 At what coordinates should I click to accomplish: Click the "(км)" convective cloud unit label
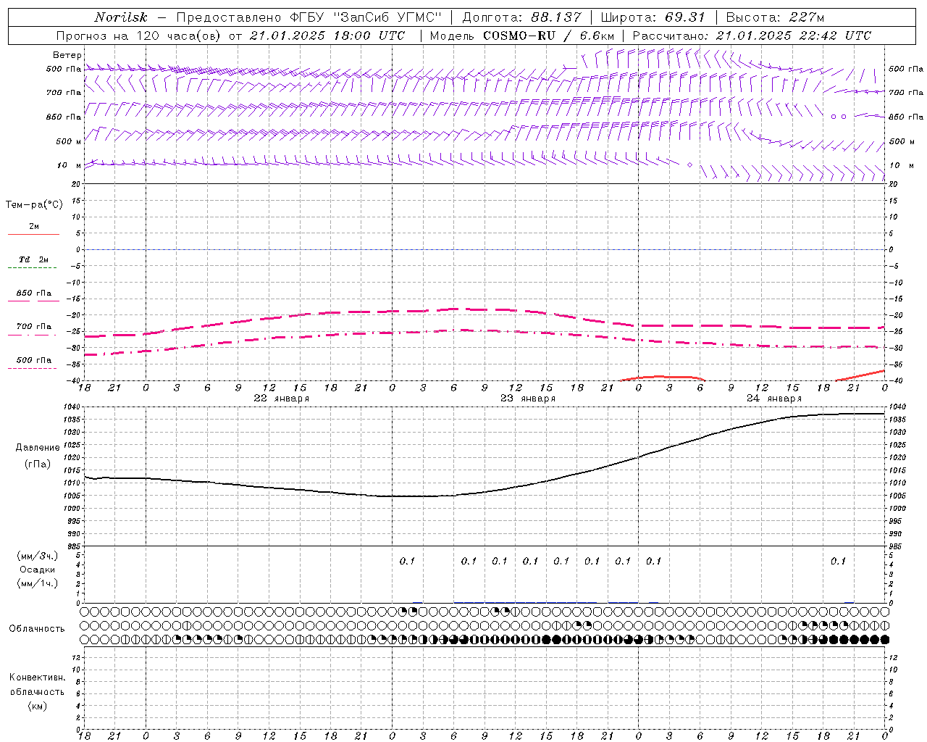tap(38, 706)
